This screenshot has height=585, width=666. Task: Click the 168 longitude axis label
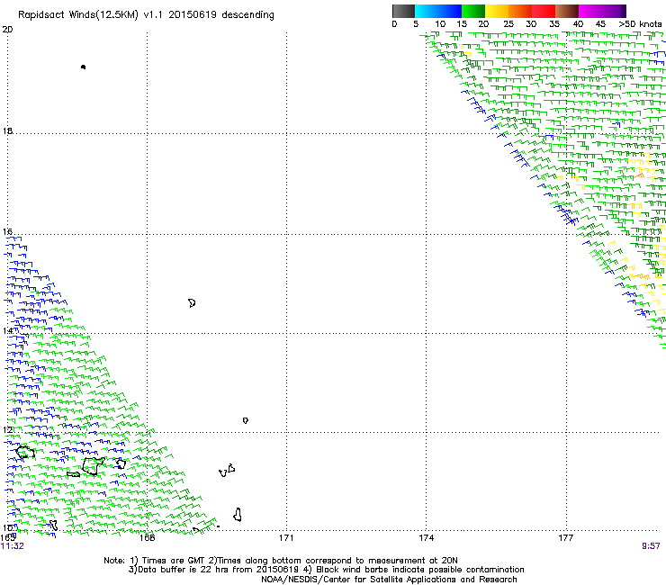pyautogui.click(x=147, y=538)
